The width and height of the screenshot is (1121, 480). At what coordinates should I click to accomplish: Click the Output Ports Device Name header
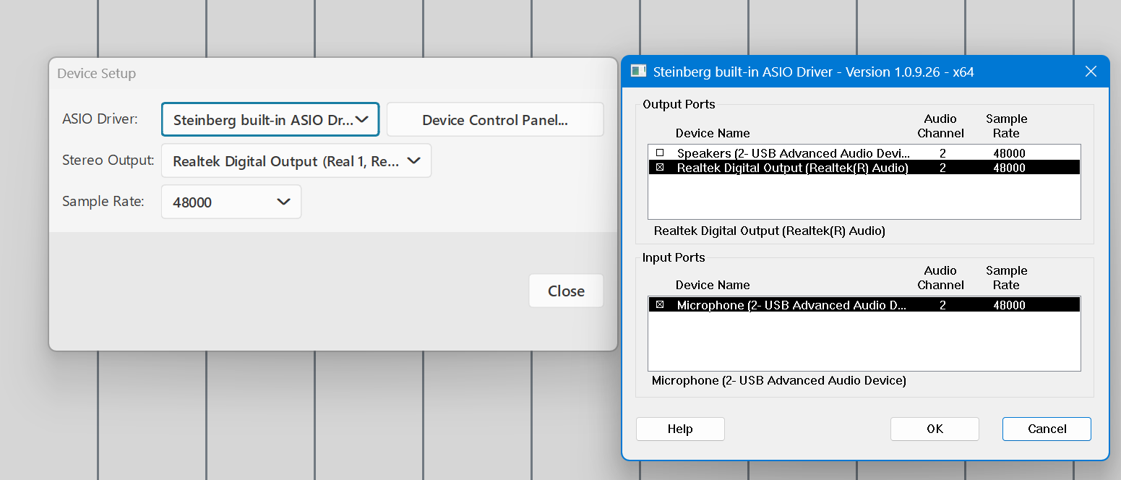click(x=712, y=133)
